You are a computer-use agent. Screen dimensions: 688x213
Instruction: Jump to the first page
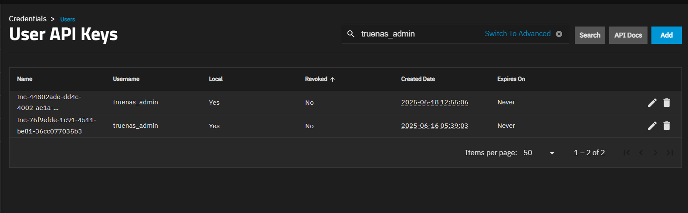(x=627, y=153)
